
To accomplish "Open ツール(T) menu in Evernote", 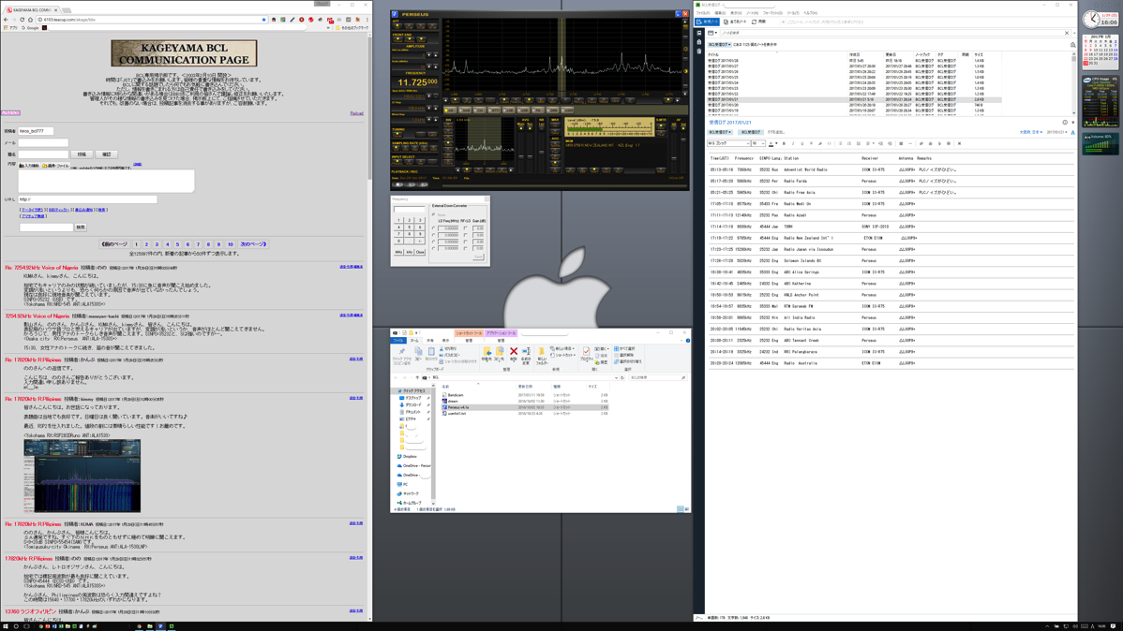I will 793,13.
